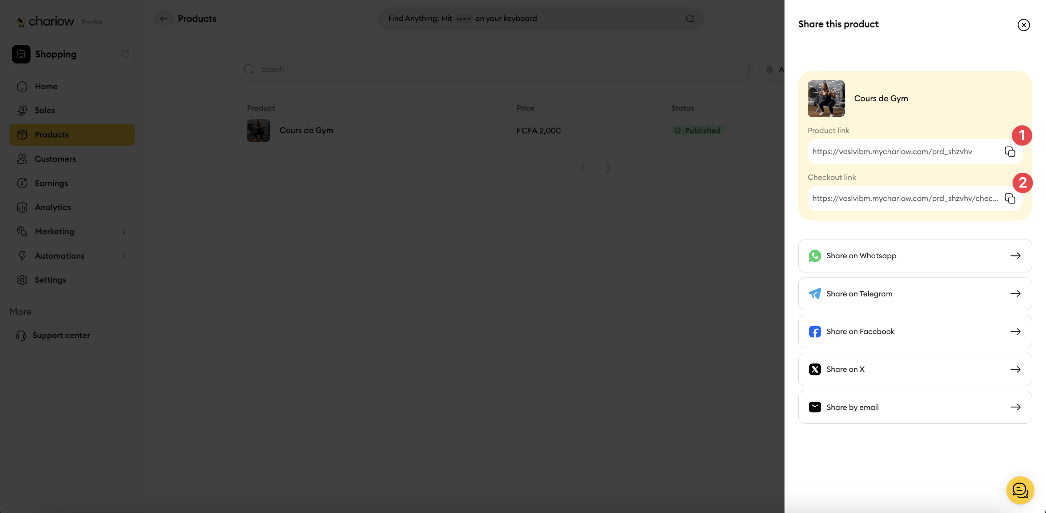This screenshot has width=1046, height=513.
Task: Click the Support center headset icon
Action: click(21, 335)
